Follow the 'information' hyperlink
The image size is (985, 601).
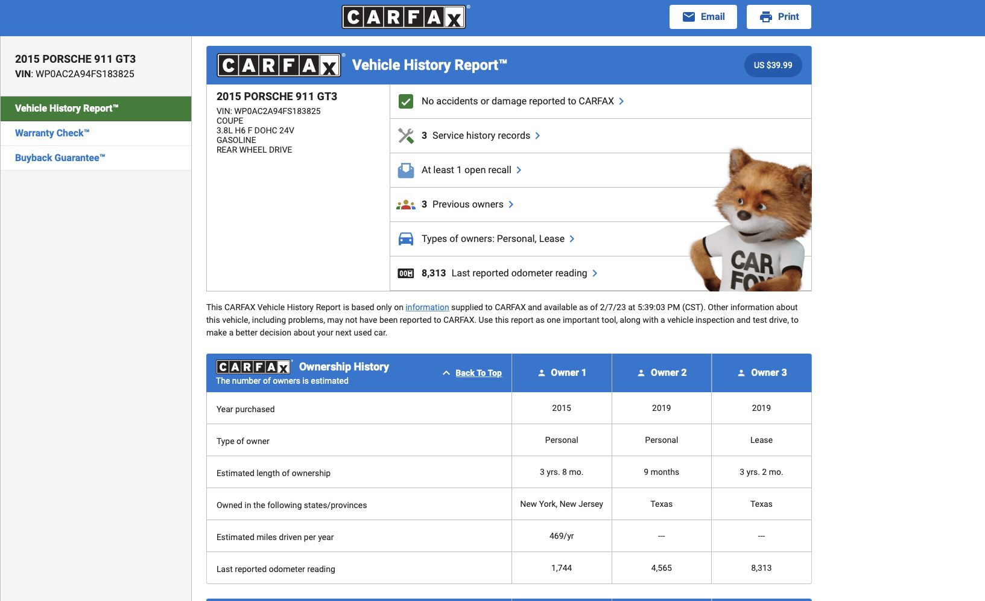(x=427, y=307)
